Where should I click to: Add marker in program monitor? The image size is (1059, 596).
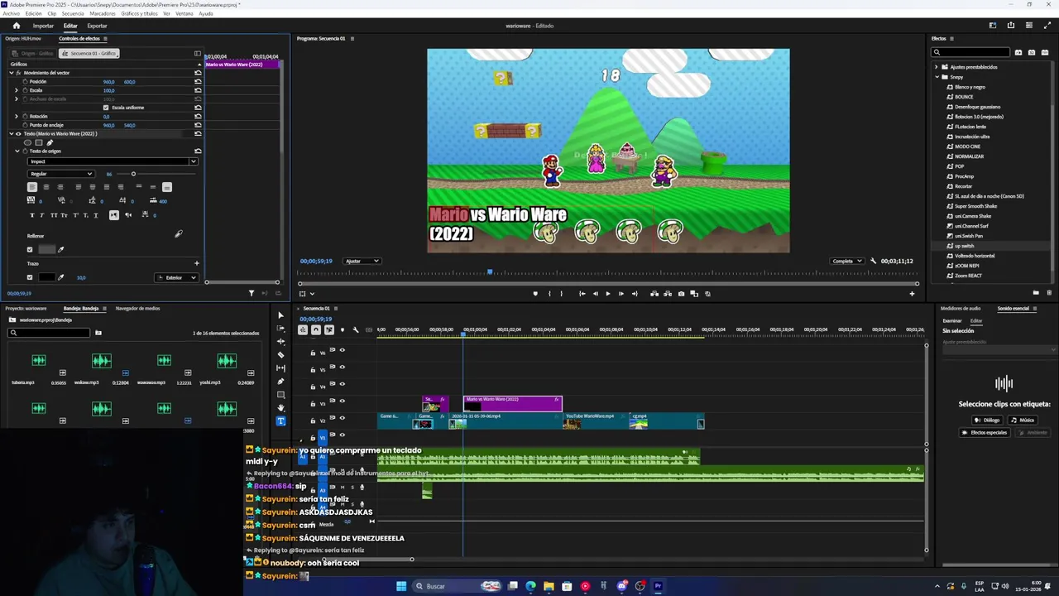point(535,294)
